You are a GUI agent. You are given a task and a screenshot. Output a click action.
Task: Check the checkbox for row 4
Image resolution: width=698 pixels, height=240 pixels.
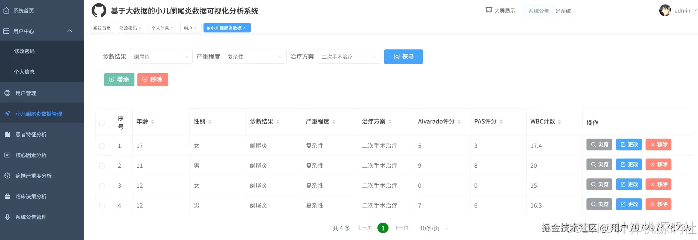pyautogui.click(x=102, y=206)
